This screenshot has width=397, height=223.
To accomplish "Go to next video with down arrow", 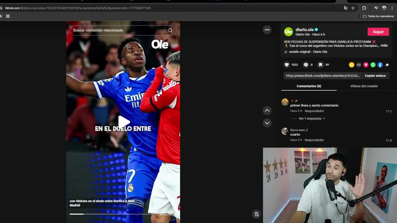I will (267, 123).
